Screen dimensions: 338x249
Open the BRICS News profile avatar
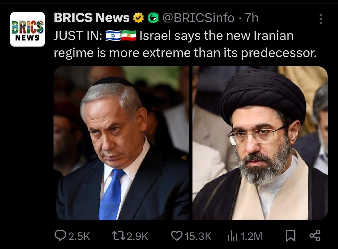pyautogui.click(x=28, y=29)
